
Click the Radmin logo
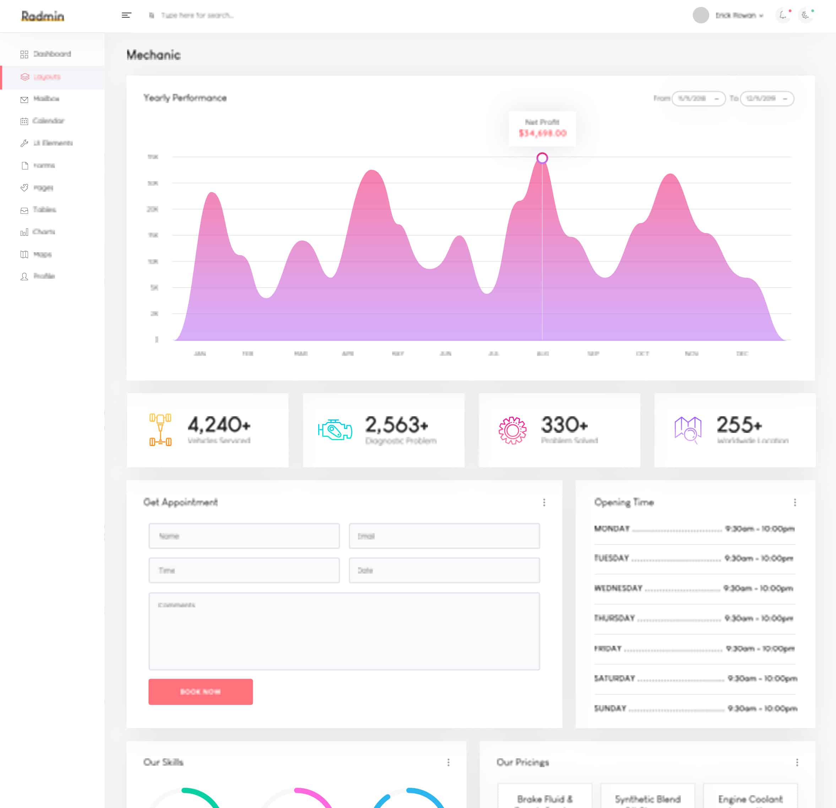click(x=43, y=16)
